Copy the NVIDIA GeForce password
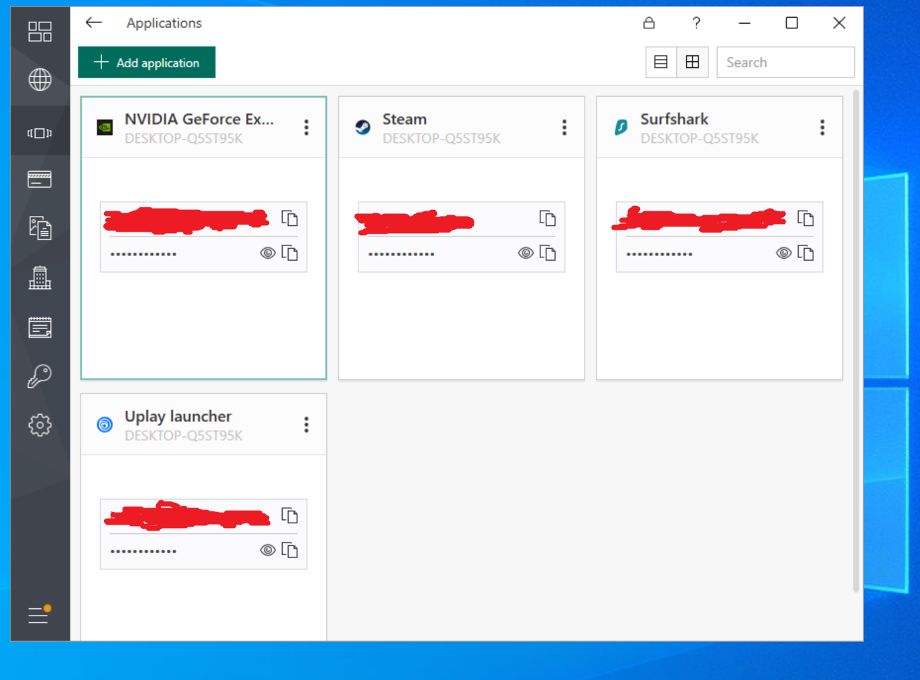The width and height of the screenshot is (920, 680). (290, 253)
